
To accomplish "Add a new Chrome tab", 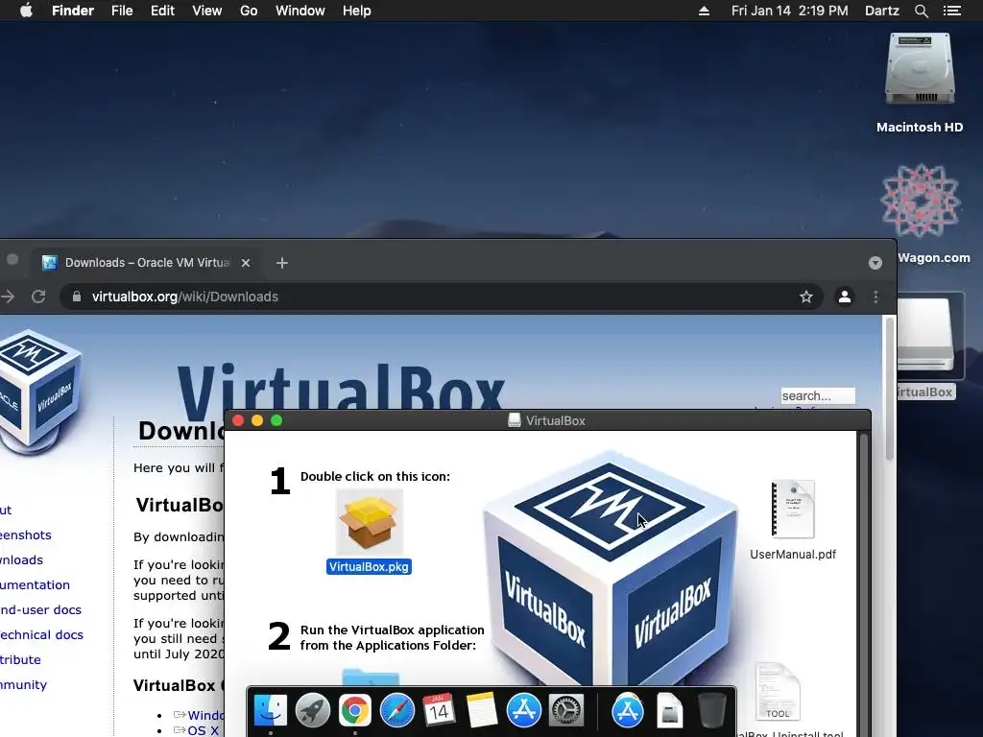I will (282, 263).
